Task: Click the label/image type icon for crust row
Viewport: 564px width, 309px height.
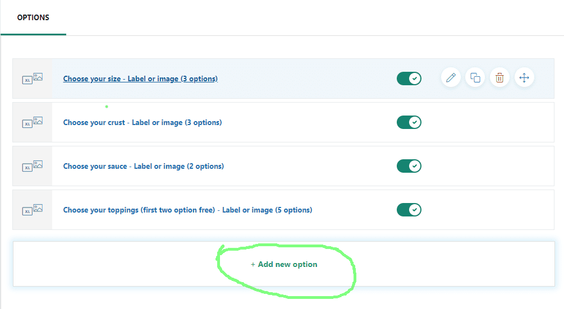Action: (x=33, y=122)
